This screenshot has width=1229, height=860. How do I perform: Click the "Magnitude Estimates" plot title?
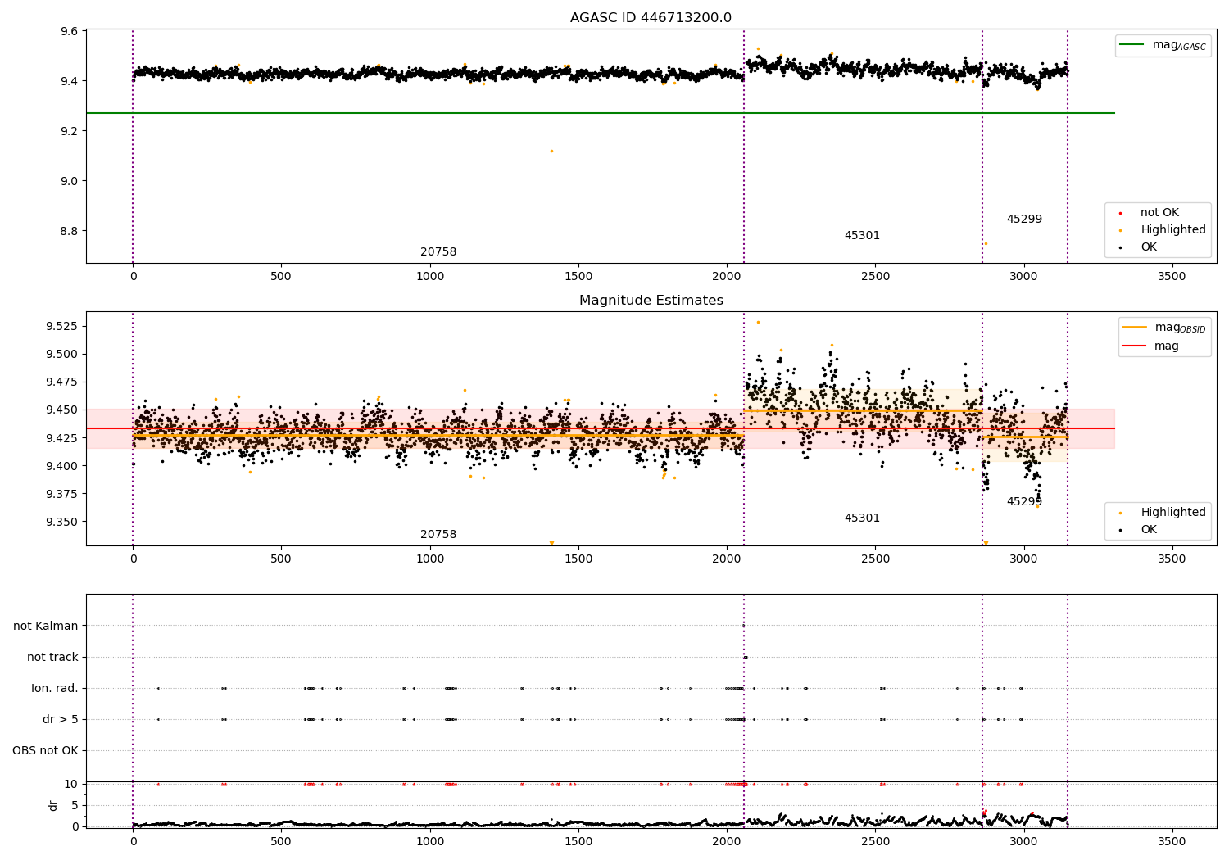coord(651,301)
